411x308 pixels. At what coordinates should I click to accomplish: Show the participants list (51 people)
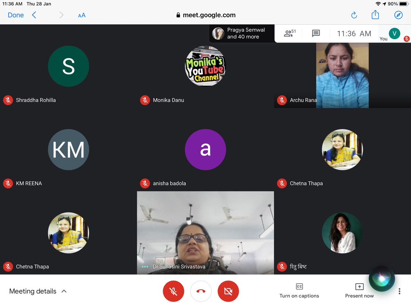click(290, 33)
